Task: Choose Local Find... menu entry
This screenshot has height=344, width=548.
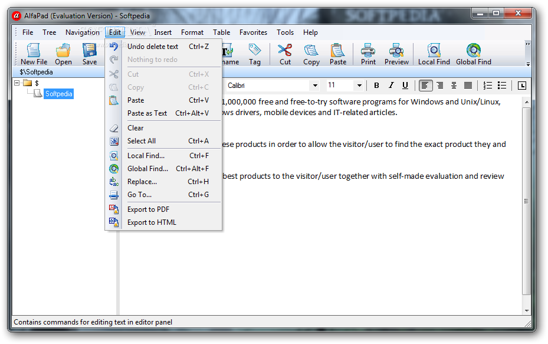Action: point(163,156)
